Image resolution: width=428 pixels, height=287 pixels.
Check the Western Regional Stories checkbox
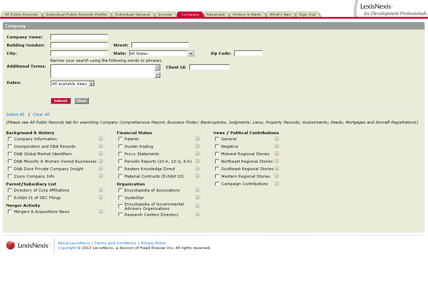point(217,176)
